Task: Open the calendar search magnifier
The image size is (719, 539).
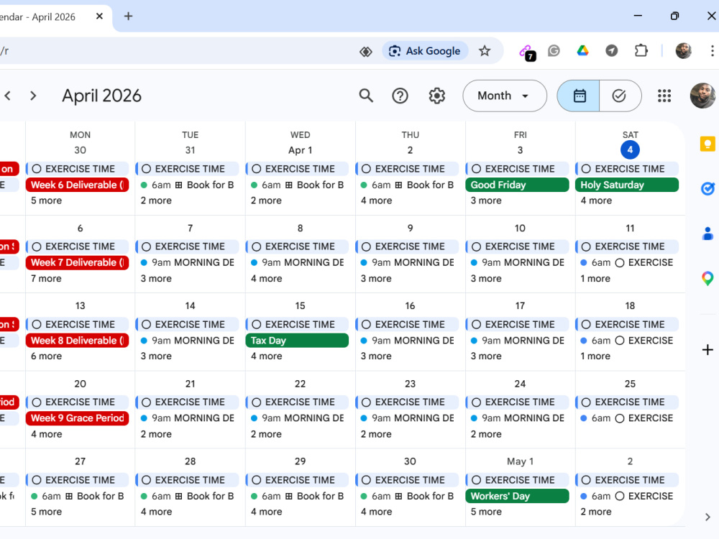Action: pyautogui.click(x=366, y=96)
